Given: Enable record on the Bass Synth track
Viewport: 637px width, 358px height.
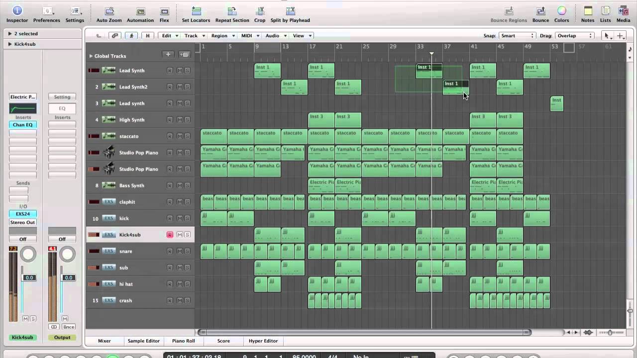Looking at the screenshot, I should click(170, 185).
